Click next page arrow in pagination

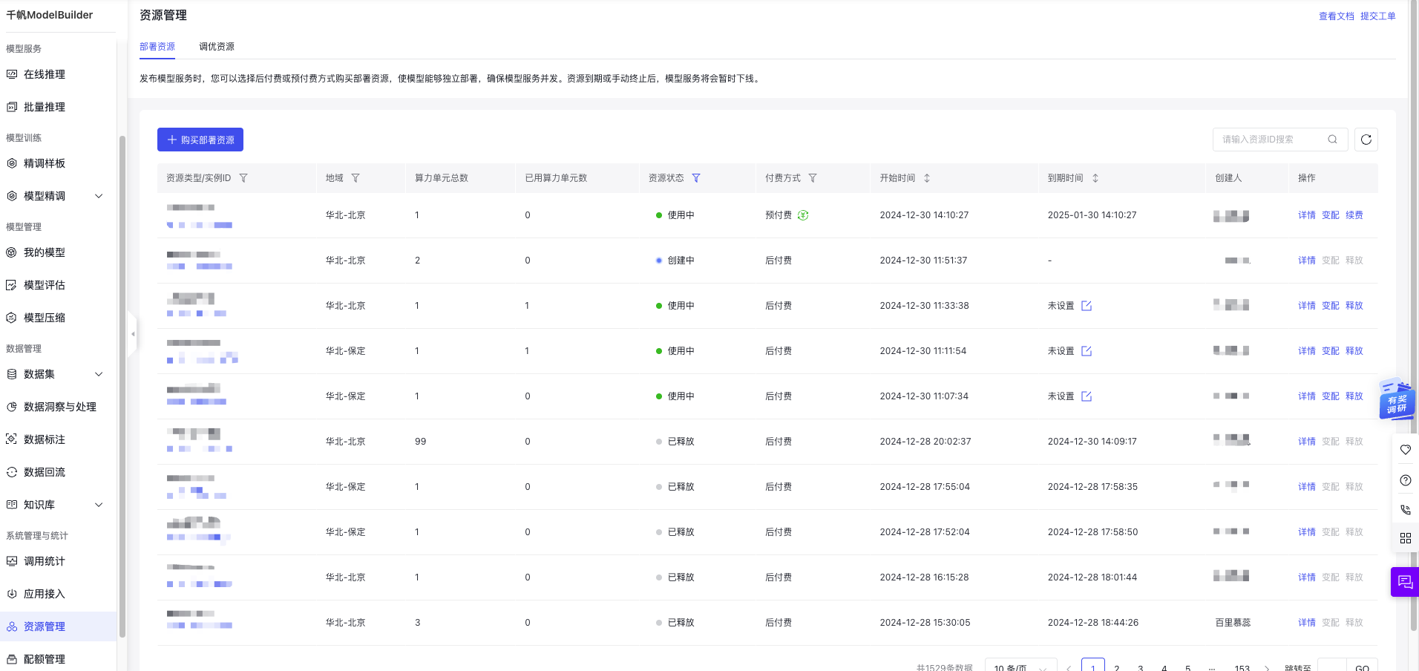[x=1267, y=667]
